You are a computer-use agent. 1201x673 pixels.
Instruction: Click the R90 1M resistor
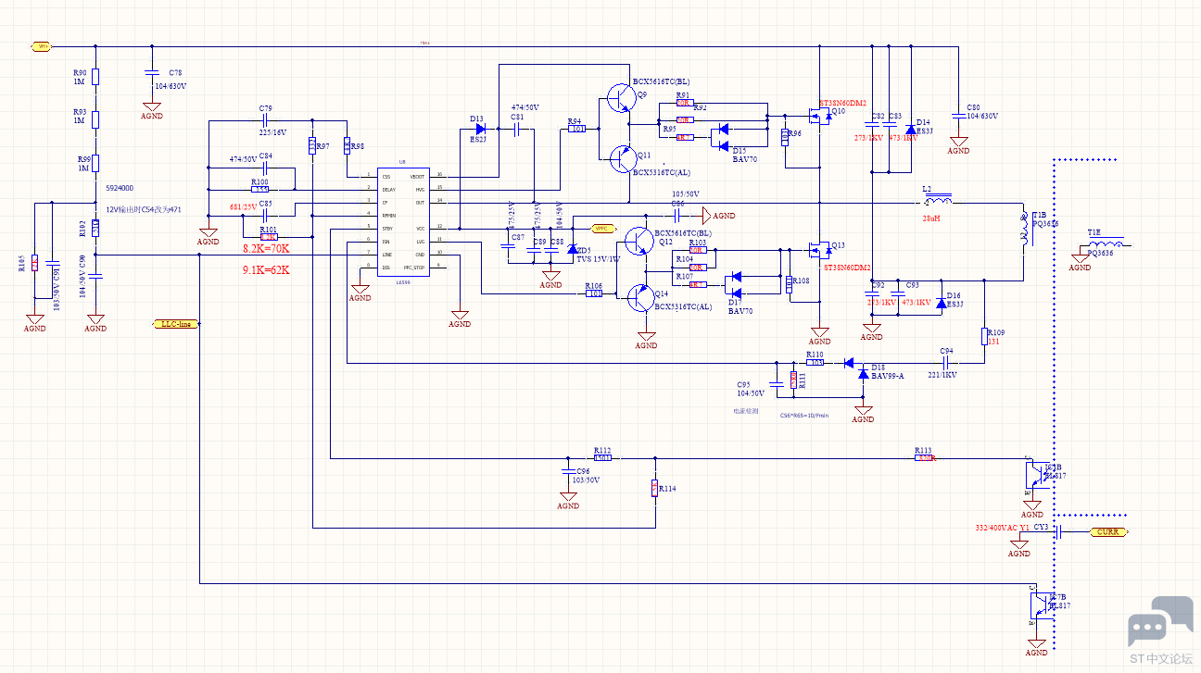(x=95, y=77)
